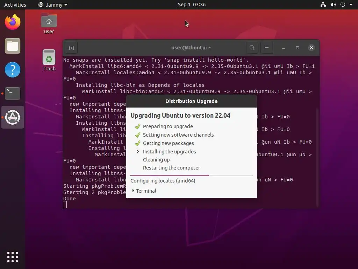Image resolution: width=358 pixels, height=269 pixels.
Task: Select the Terminal icon in dock
Action: [x=13, y=93]
